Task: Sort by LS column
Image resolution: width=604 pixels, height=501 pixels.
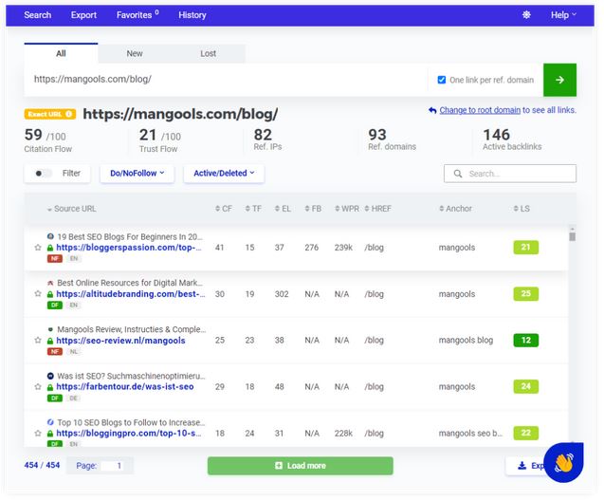Action: point(522,209)
